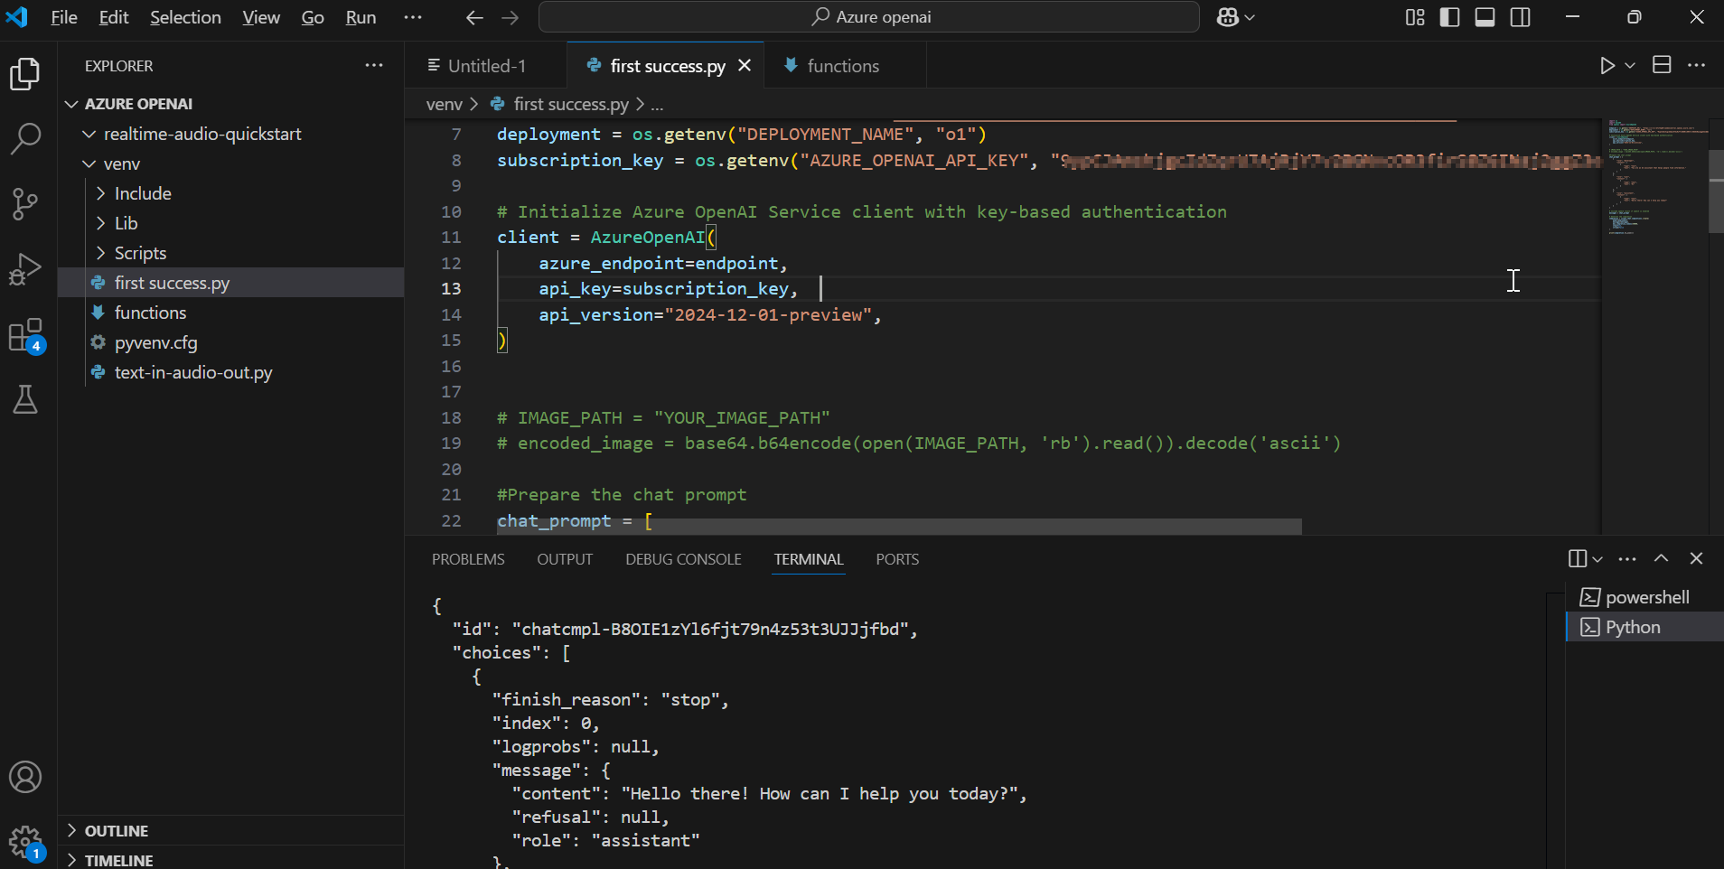The width and height of the screenshot is (1724, 869).
Task: Open the Selection menu
Action: tap(185, 17)
